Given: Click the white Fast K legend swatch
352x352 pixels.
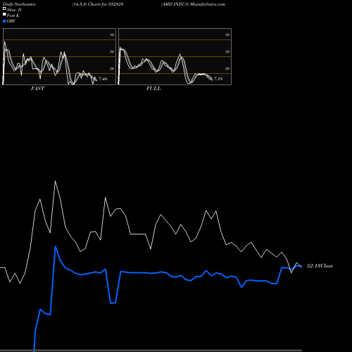Looking at the screenshot, I should (4, 15).
